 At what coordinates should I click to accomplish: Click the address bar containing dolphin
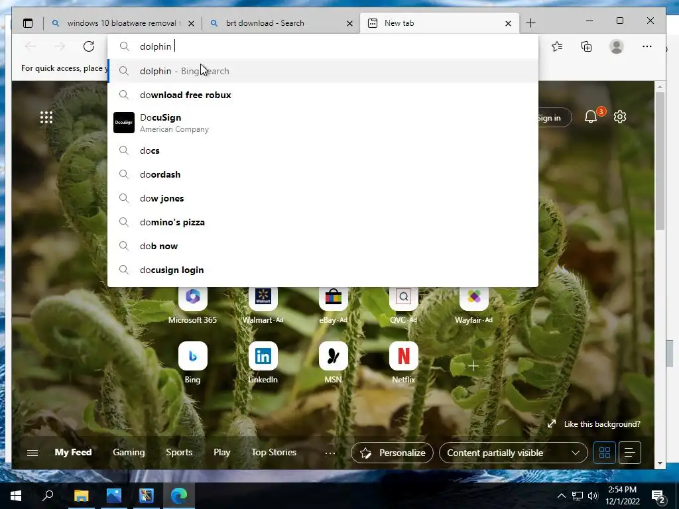pos(323,46)
